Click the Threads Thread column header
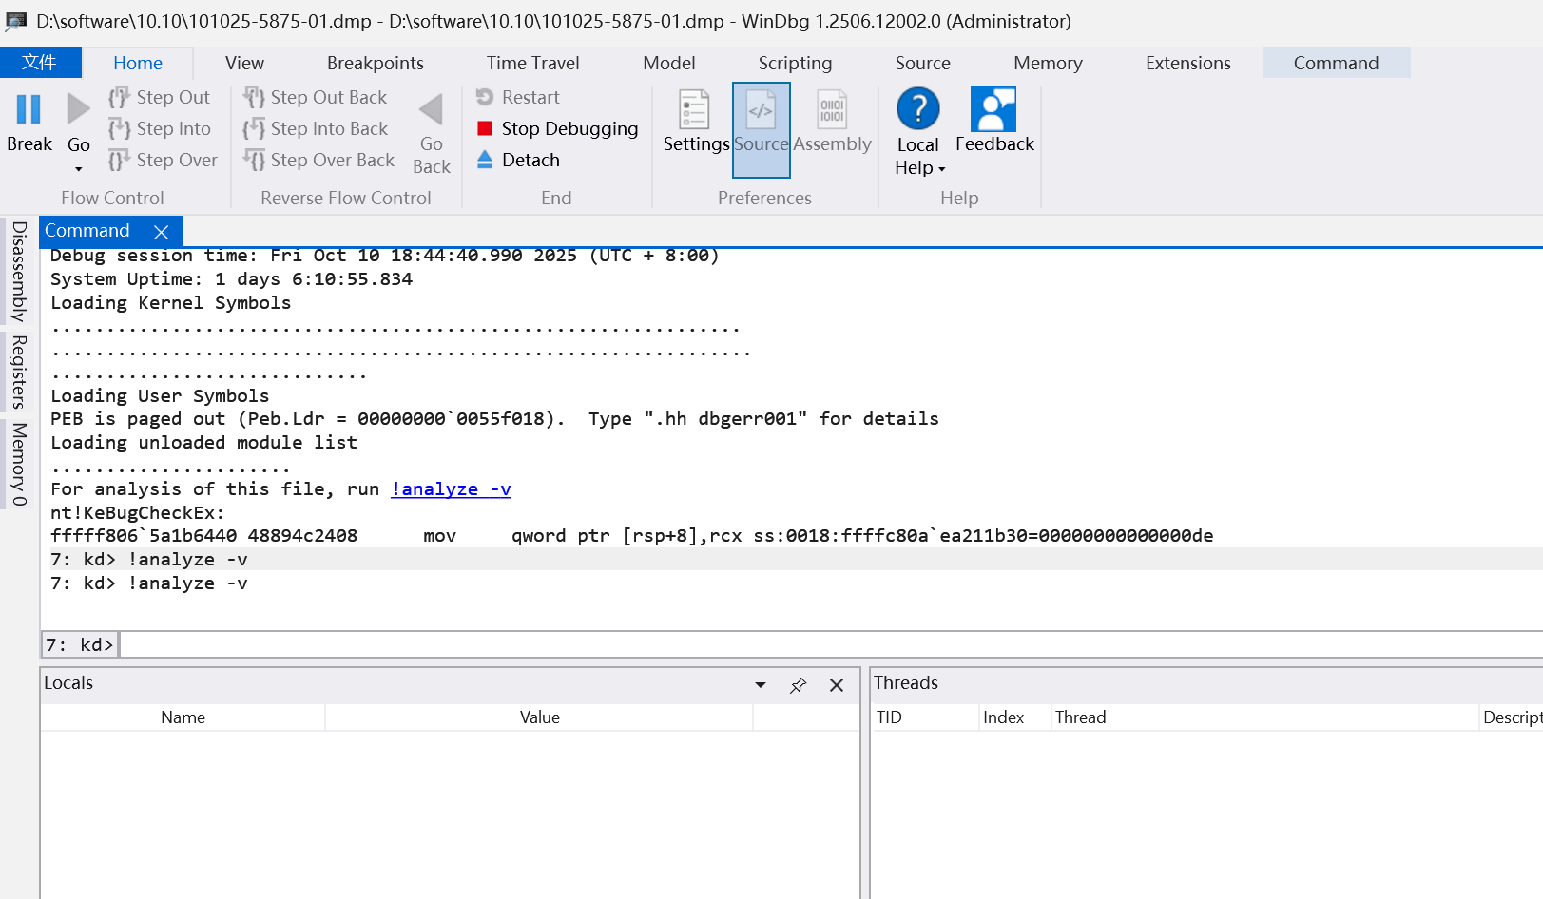 click(1264, 717)
